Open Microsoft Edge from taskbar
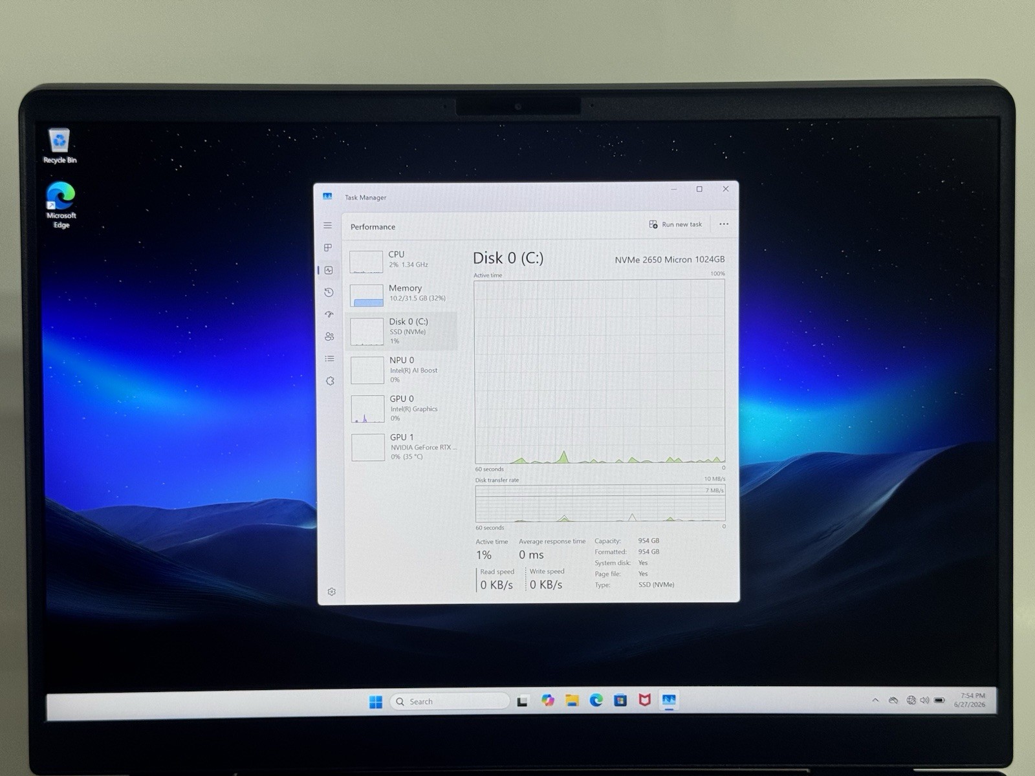 click(596, 700)
